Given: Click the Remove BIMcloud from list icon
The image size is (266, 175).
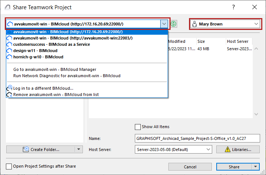Looking at the screenshot, I should pos(10,95).
